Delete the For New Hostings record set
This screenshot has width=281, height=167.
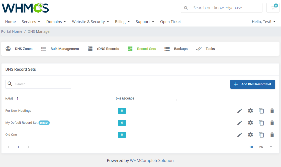coord(272,111)
